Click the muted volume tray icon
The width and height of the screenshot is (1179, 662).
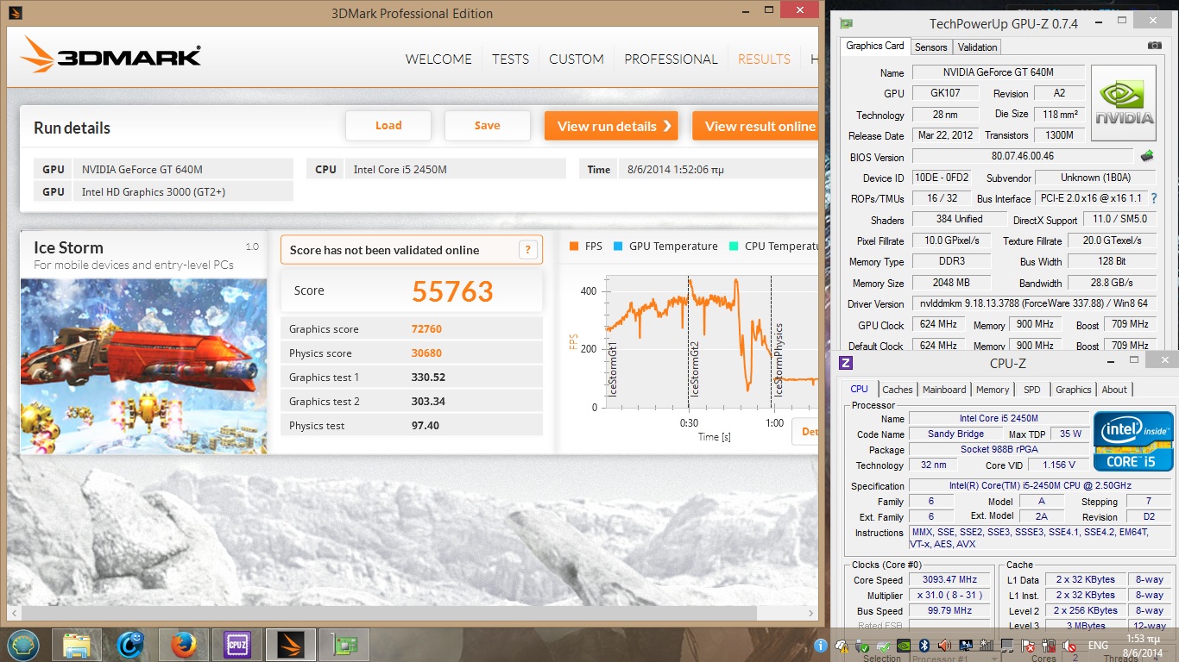pyautogui.click(x=1069, y=645)
